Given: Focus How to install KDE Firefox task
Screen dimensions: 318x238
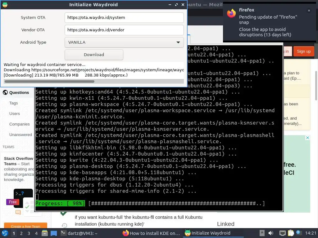Looking at the screenshot, I should [151, 233].
